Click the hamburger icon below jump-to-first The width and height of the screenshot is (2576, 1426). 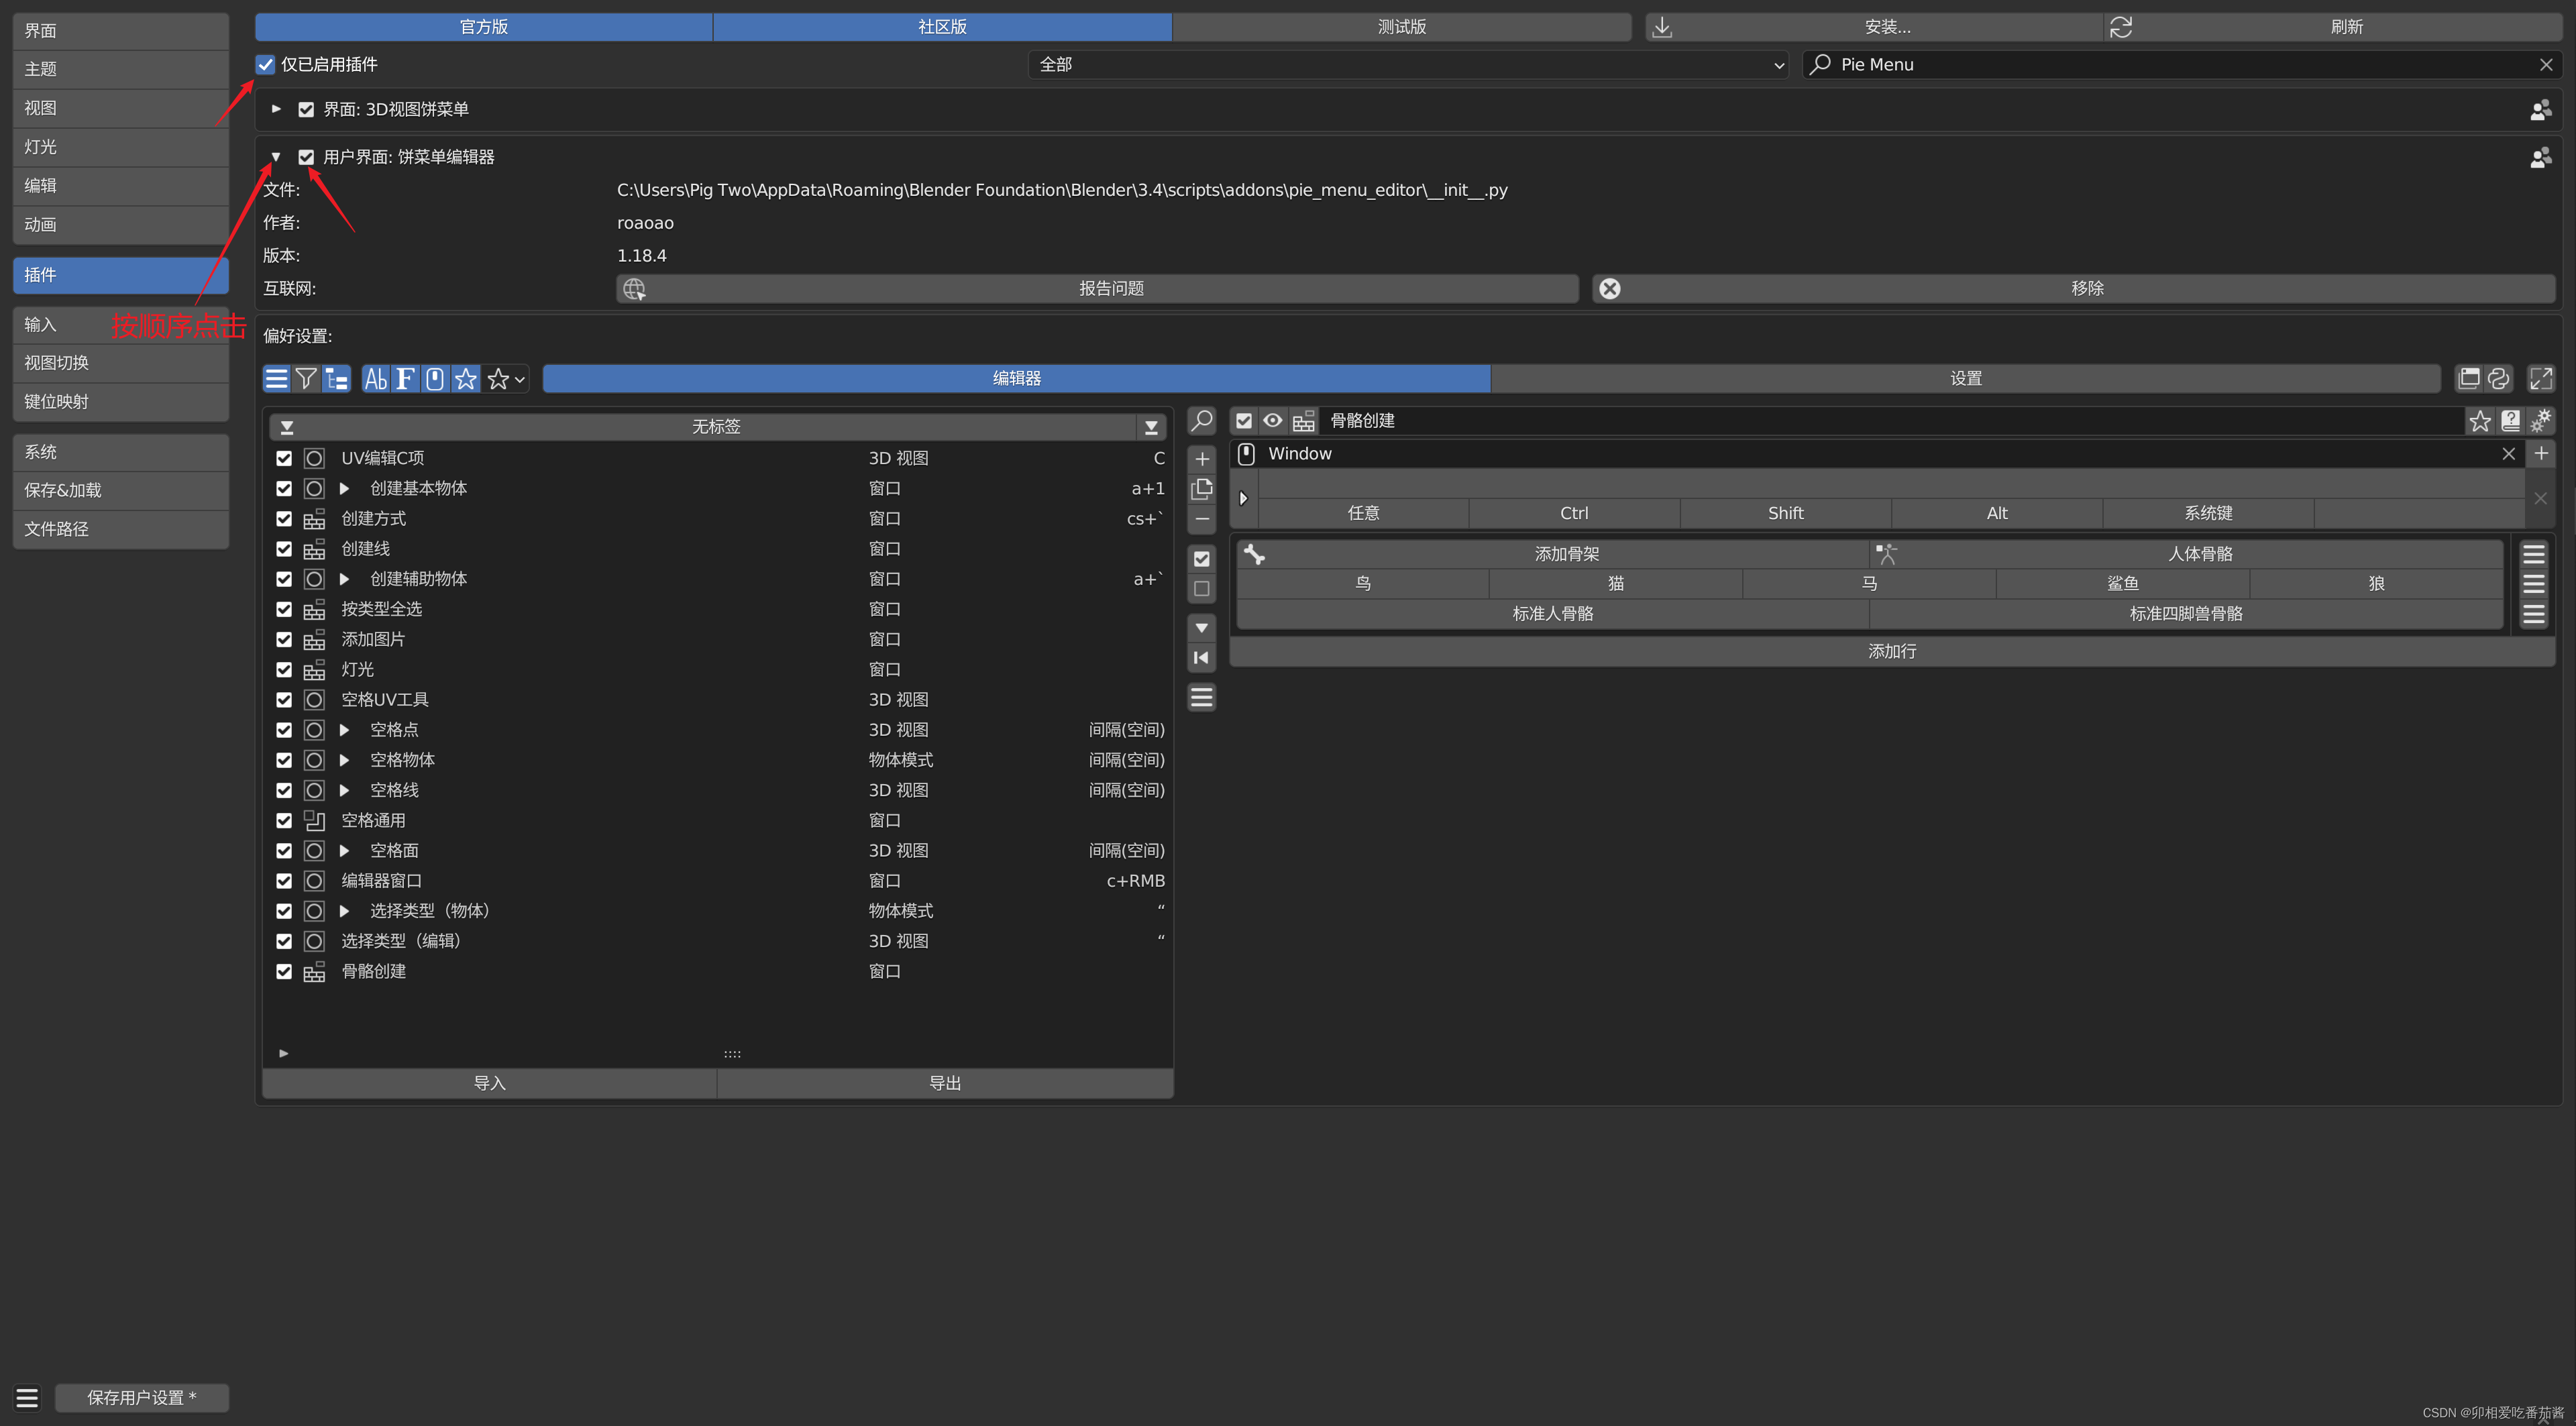point(1202,697)
